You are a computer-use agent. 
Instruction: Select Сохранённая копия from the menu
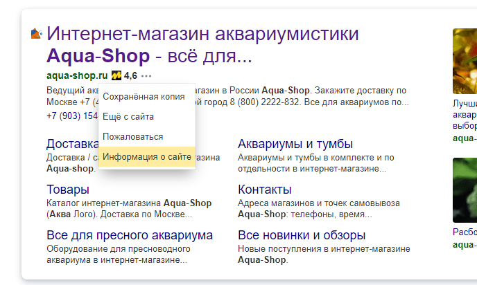[x=147, y=97]
